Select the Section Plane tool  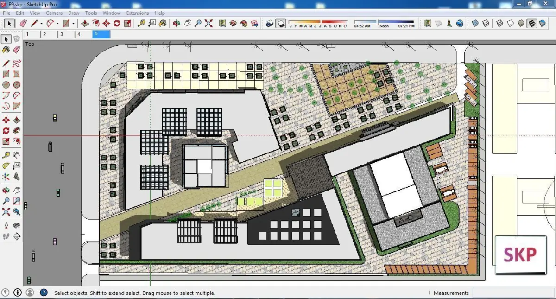click(x=17, y=236)
